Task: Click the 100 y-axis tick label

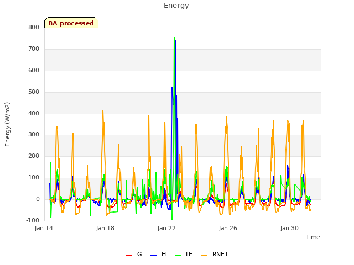Action: pos(34,178)
